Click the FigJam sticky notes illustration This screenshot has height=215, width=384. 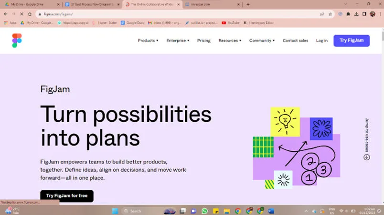click(x=297, y=148)
